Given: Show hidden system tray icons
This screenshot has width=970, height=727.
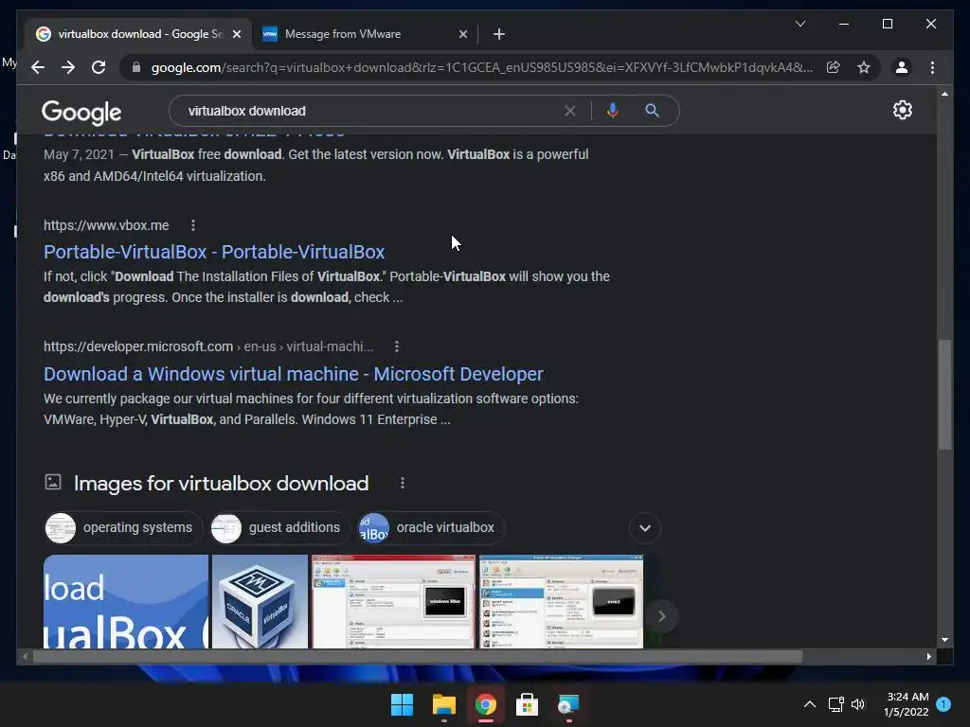Looking at the screenshot, I should (x=809, y=704).
